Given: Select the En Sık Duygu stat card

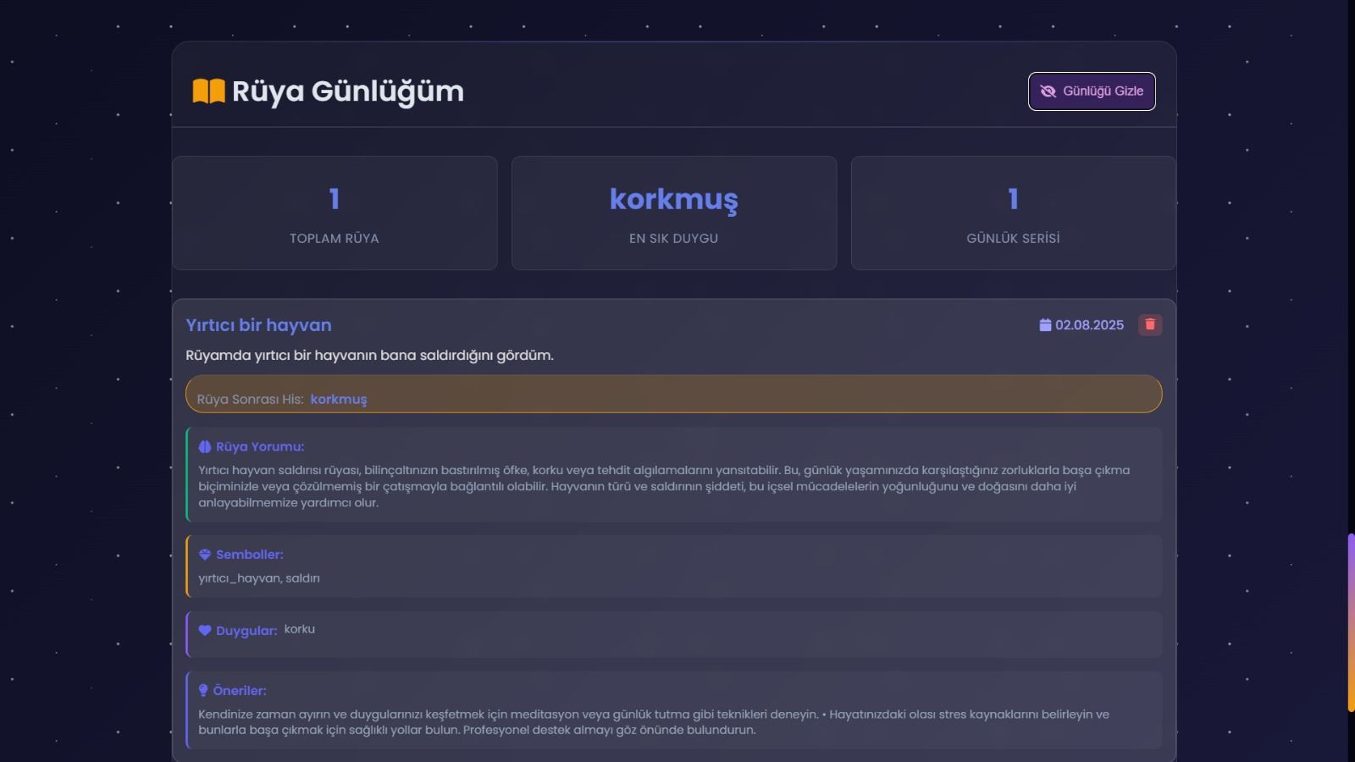Looking at the screenshot, I should point(674,213).
